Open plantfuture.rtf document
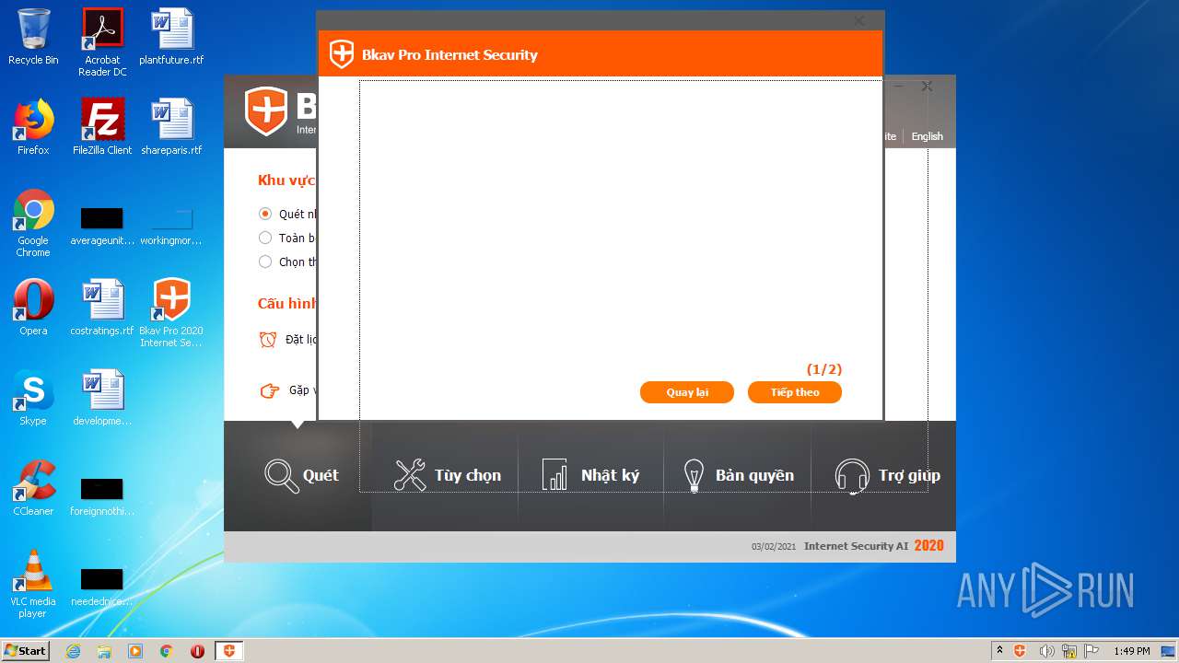The height and width of the screenshot is (663, 1179). click(x=171, y=37)
